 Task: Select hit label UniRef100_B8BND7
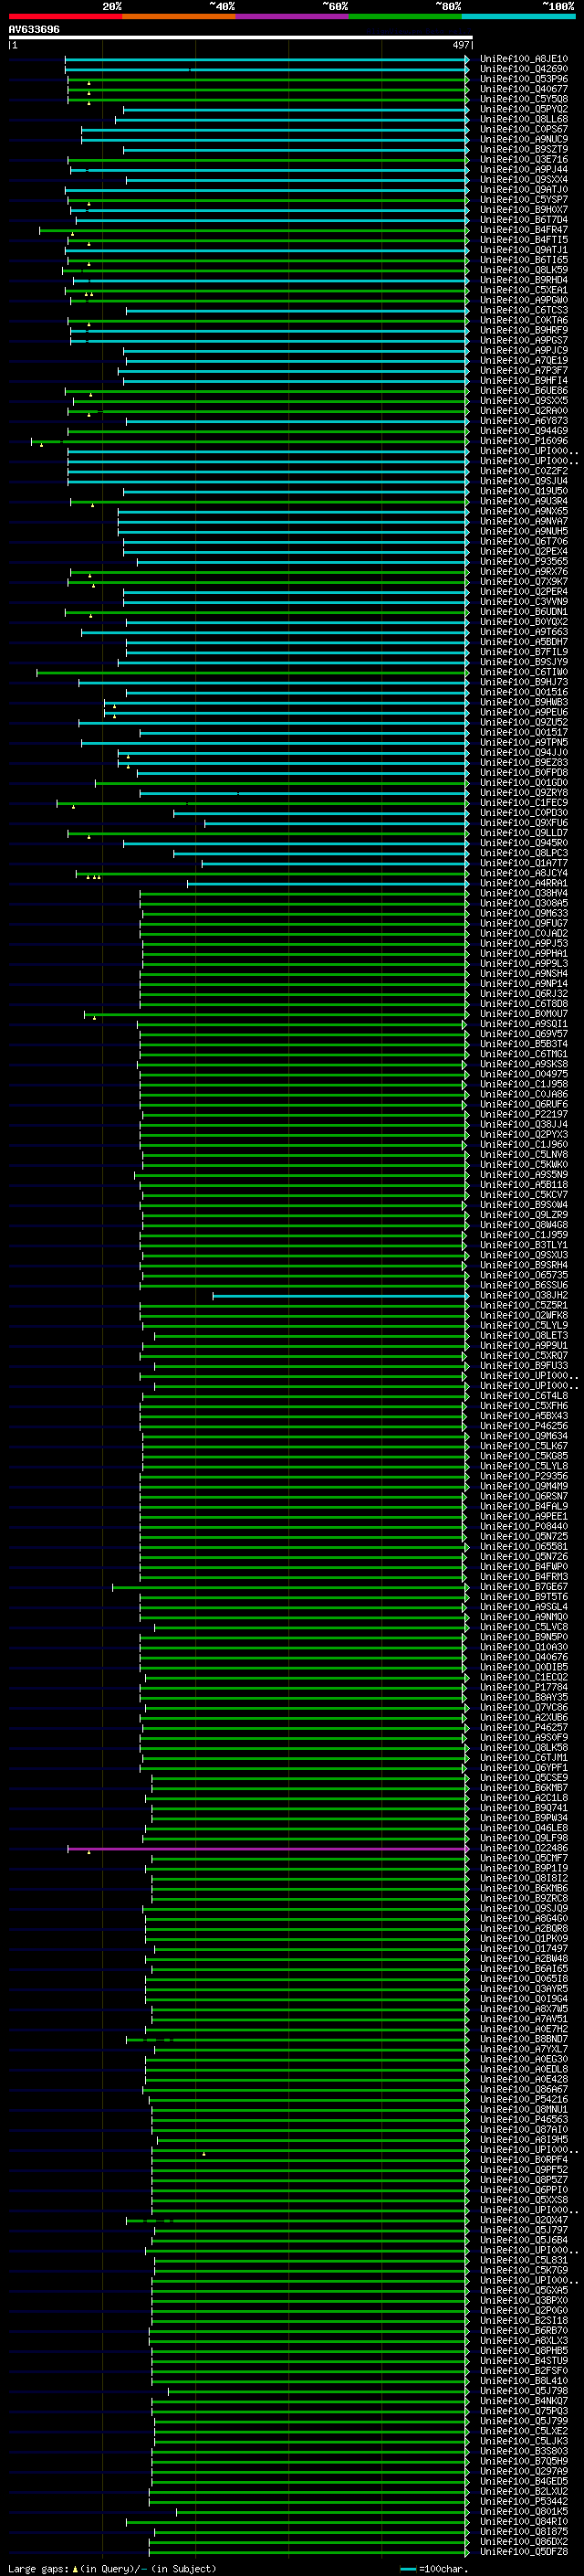(x=524, y=2039)
